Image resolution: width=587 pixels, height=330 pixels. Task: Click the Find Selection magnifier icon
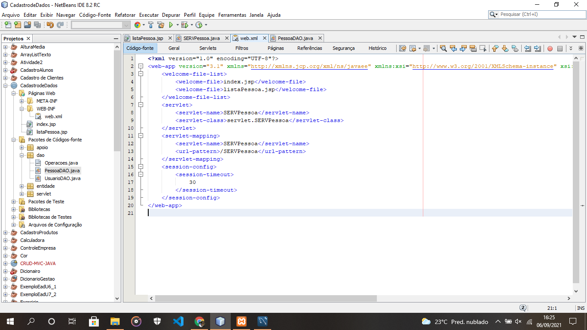point(443,49)
